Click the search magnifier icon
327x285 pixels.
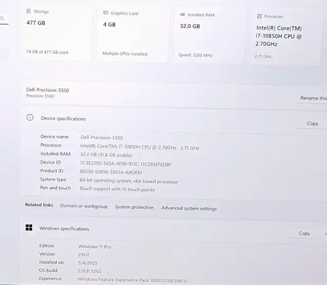coord(2,18)
